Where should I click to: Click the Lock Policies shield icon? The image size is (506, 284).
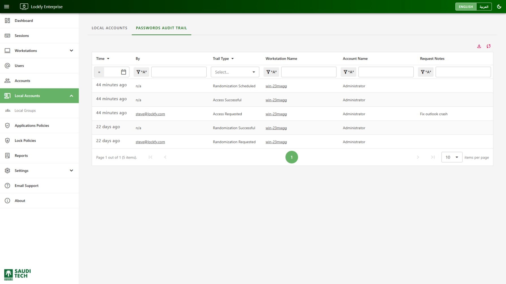7,141
